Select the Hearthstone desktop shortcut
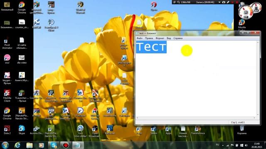This screenshot has height=149, width=266. [110, 112]
